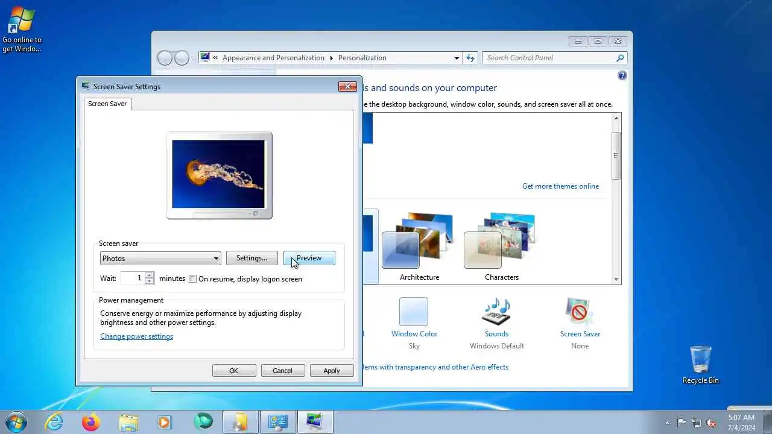Click the Recycle Bin desktop icon

700,364
